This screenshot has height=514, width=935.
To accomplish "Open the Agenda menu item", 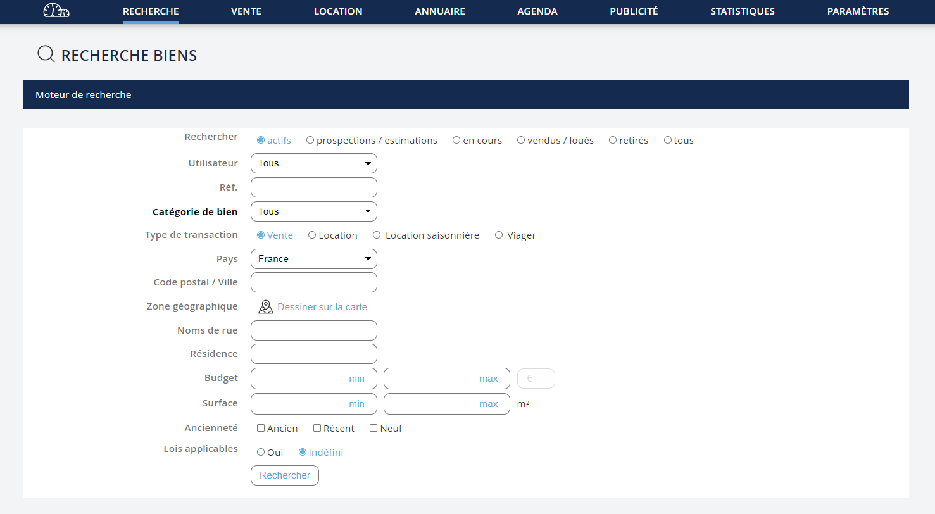I will (537, 11).
